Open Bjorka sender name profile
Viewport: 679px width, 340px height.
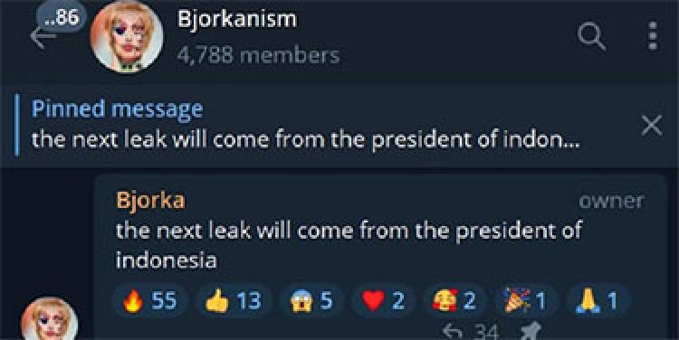[x=150, y=200]
